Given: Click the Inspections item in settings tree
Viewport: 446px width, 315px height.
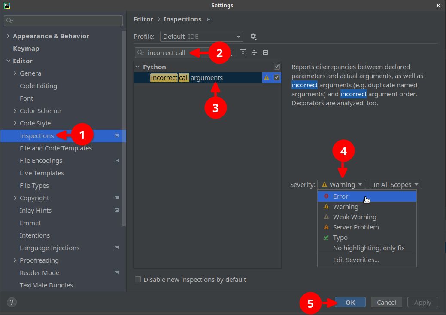Looking at the screenshot, I should click(x=63, y=135).
